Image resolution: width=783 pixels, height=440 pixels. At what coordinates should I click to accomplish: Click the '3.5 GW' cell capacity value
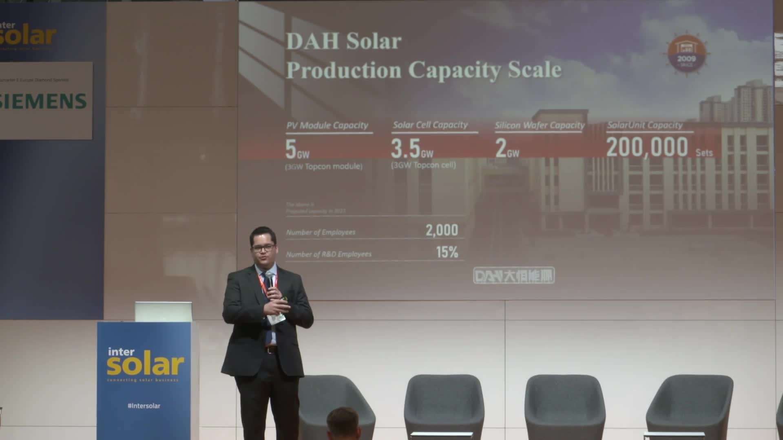pos(412,149)
